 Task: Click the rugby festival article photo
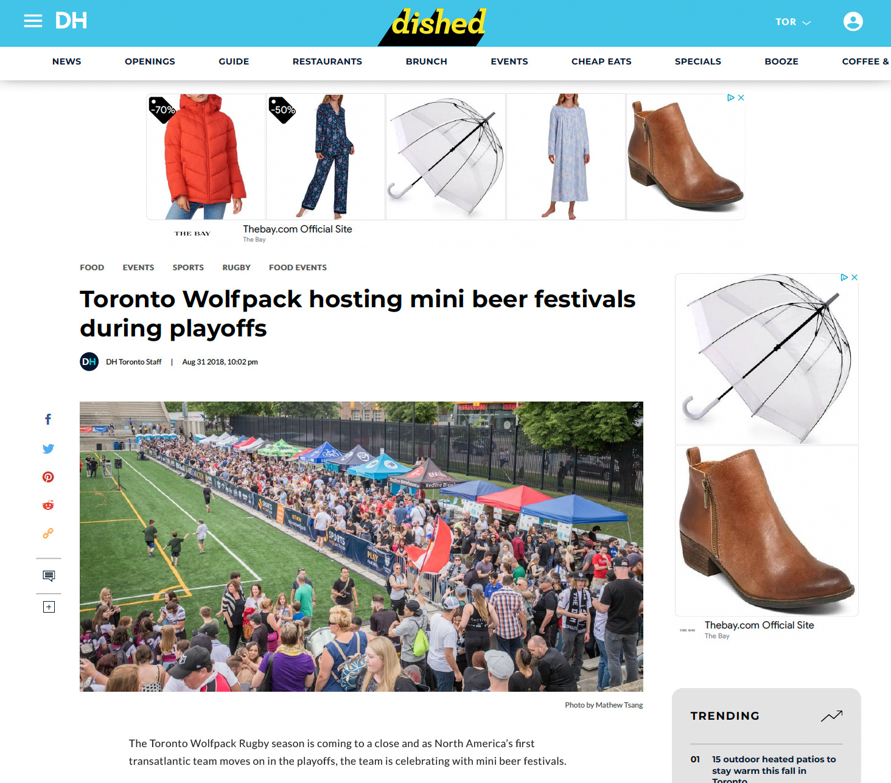point(362,546)
